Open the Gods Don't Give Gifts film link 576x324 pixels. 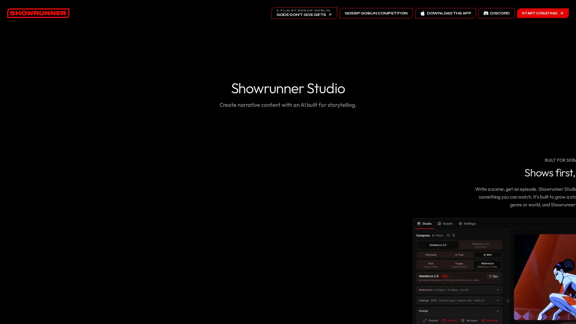pyautogui.click(x=304, y=13)
